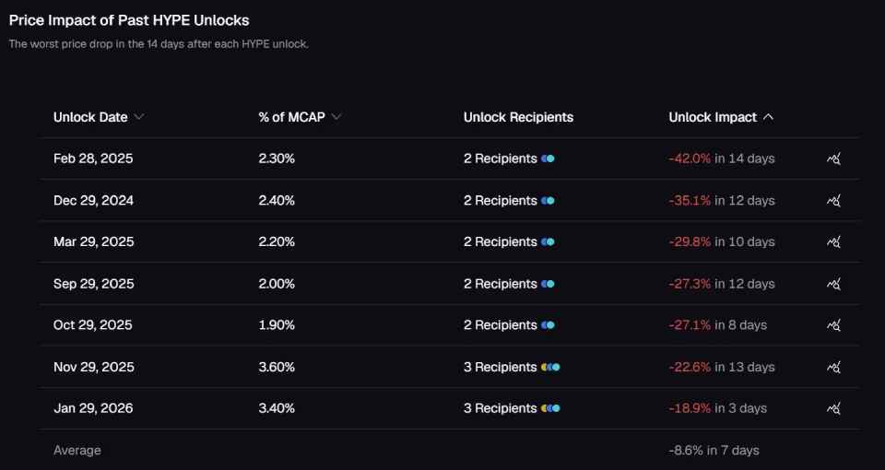Open price chart for Dec 29, 2024 unlock

coord(833,201)
